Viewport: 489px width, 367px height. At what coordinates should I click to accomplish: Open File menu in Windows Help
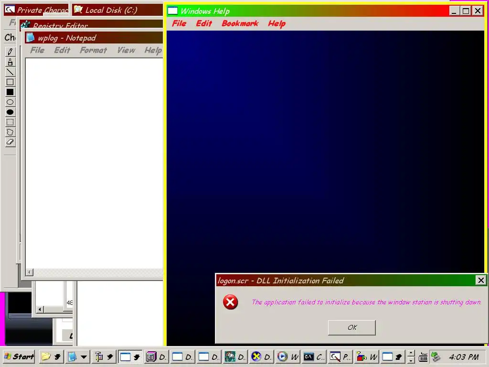(179, 23)
